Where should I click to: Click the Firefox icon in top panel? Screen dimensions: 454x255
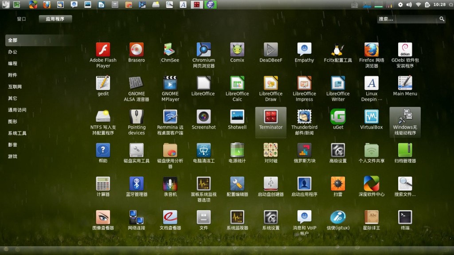[47, 4]
